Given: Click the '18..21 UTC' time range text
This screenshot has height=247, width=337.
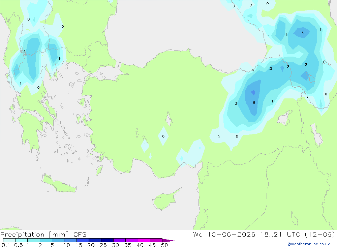Looking at the screenshot, I should click(280, 234).
